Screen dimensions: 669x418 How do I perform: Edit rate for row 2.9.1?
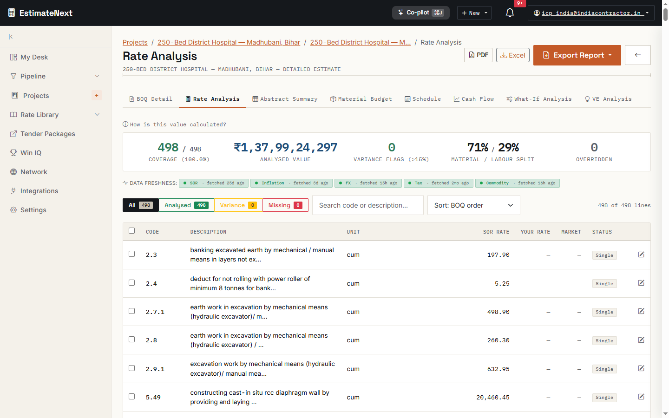tap(641, 368)
